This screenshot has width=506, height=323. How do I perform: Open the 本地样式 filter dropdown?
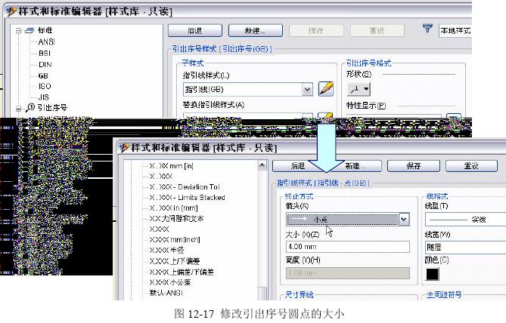pos(455,31)
